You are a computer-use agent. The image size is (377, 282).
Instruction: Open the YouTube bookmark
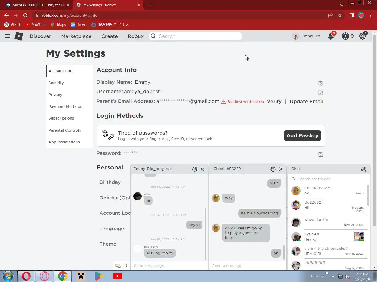tap(35, 25)
